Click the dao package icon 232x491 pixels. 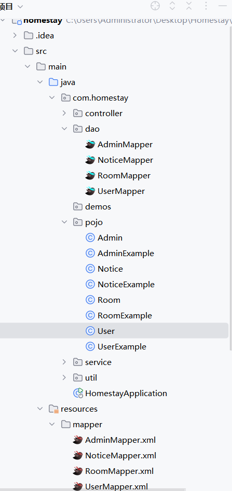pyautogui.click(x=78, y=129)
